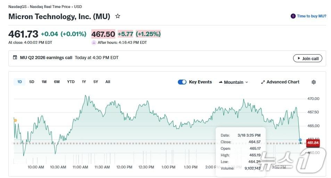Click the Advanced Chart expand arrows icon
The width and height of the screenshot is (331, 178).
(263, 82)
